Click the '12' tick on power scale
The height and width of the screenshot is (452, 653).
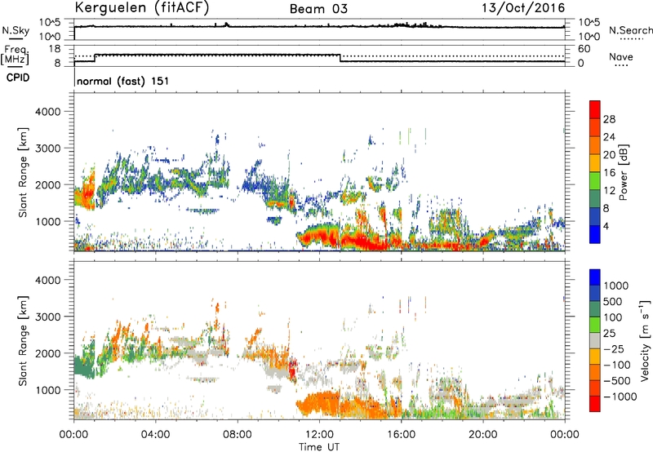tap(609, 190)
